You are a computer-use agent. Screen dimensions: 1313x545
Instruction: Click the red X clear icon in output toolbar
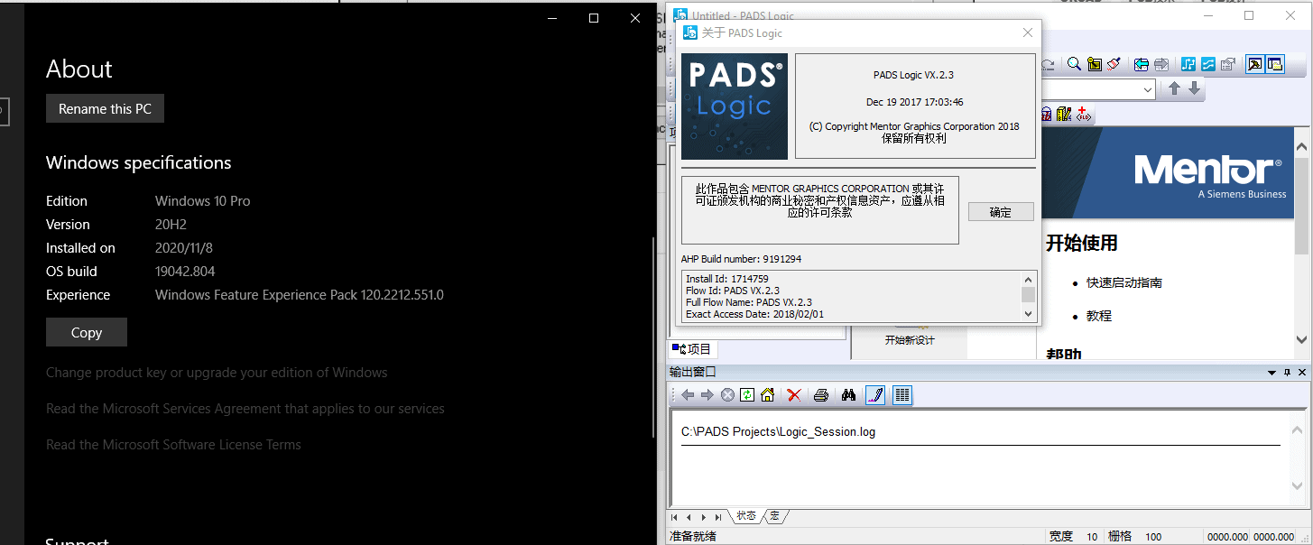[x=794, y=395]
